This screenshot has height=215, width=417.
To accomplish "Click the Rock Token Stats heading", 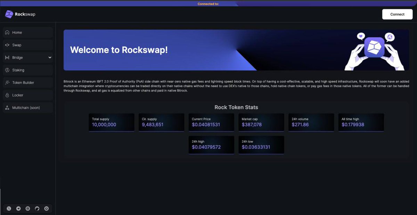I will click(x=236, y=107).
